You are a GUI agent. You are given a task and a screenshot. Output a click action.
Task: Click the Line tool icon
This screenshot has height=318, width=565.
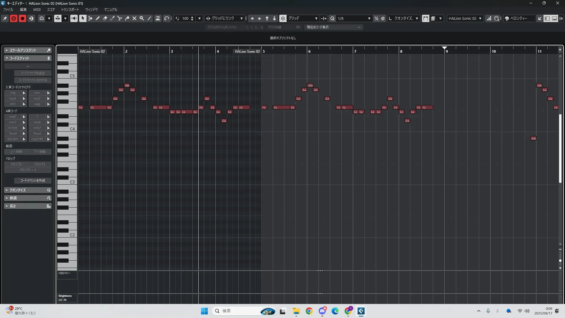[x=149, y=18]
